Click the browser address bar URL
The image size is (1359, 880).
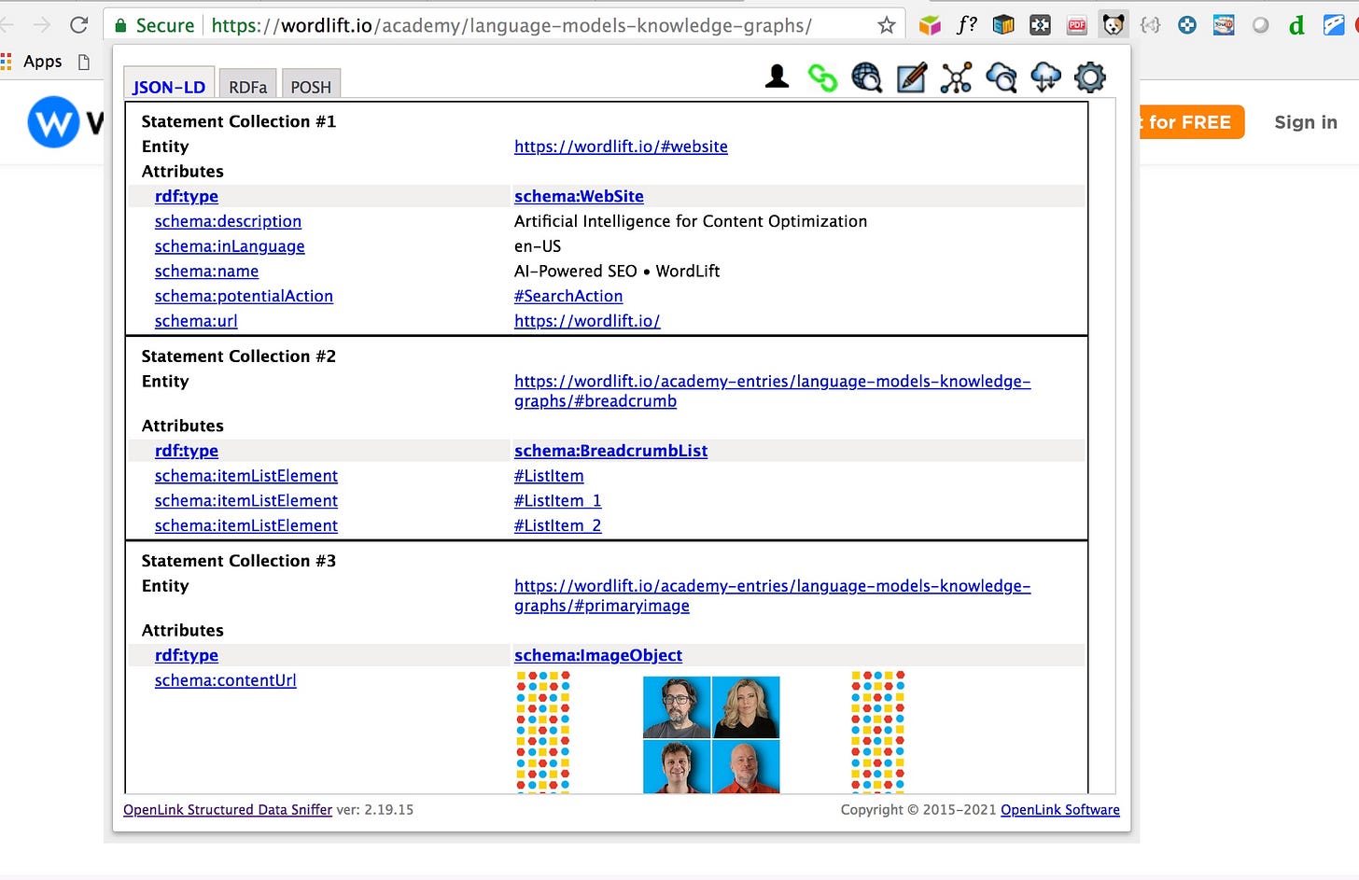click(x=511, y=25)
